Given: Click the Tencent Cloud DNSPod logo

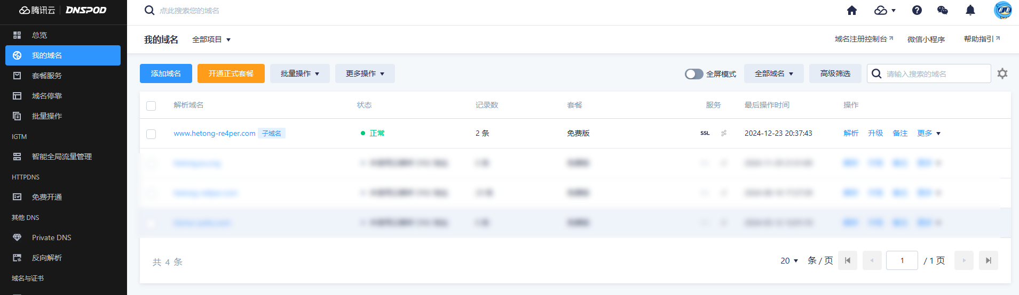Looking at the screenshot, I should (x=63, y=10).
